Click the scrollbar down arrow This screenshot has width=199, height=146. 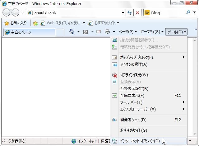pyautogui.click(x=195, y=134)
